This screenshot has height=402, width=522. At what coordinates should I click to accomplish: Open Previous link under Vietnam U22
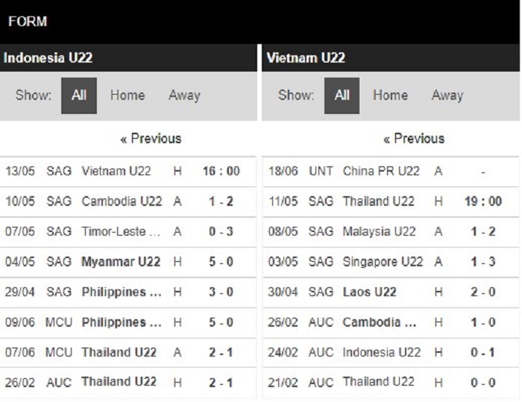click(414, 139)
